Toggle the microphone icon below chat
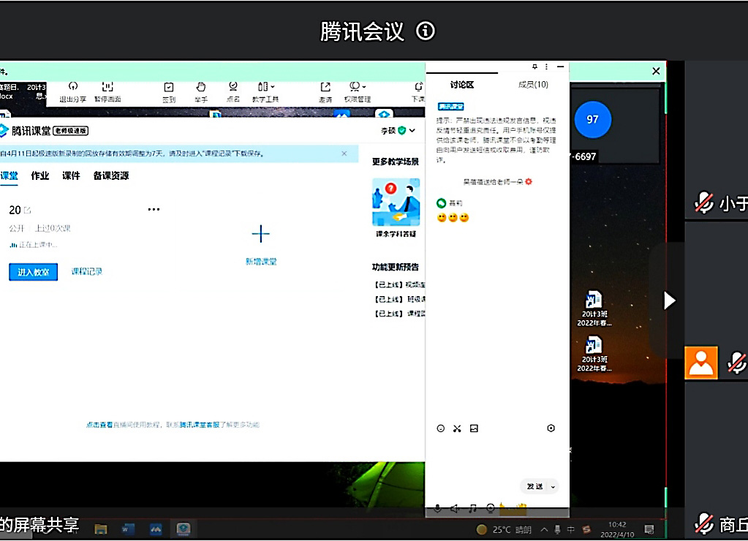This screenshot has height=541, width=748. 437,509
